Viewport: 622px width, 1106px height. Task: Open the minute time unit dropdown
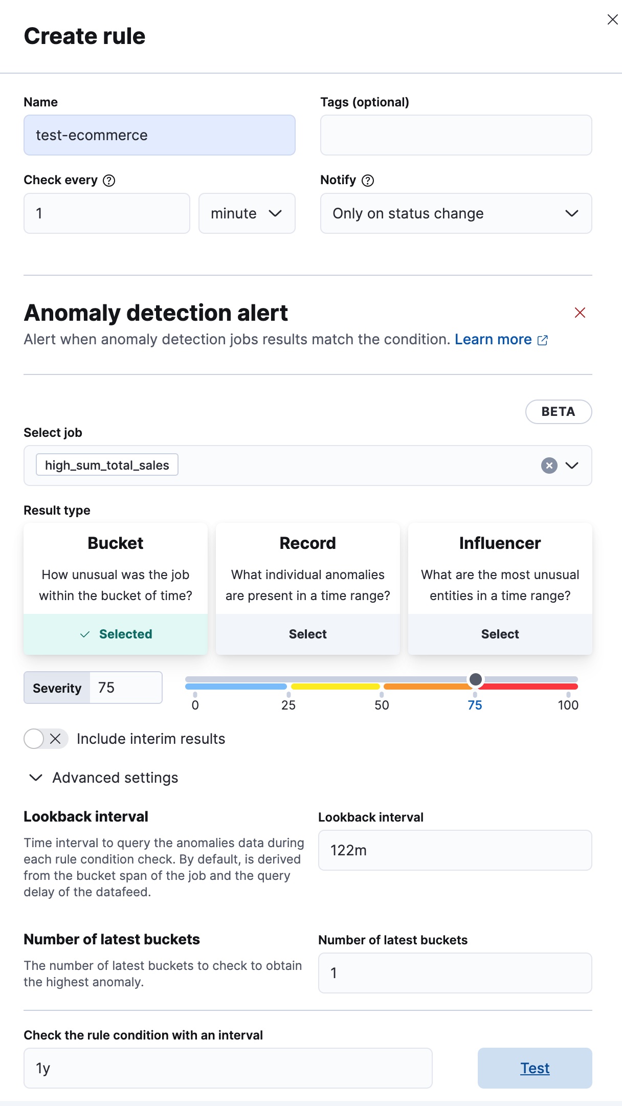[247, 213]
